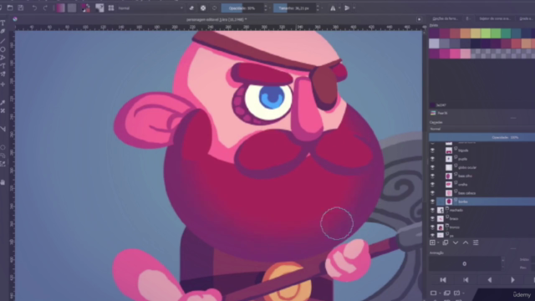
Task: Open the vertical mirror options dropdown
Action: [354, 8]
